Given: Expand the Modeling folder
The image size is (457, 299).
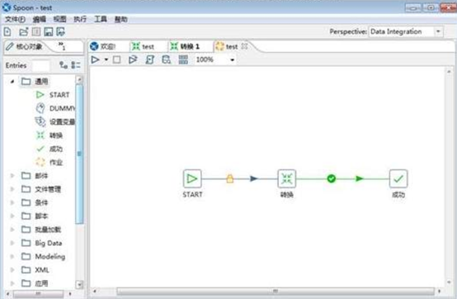Looking at the screenshot, I should click(x=12, y=256).
